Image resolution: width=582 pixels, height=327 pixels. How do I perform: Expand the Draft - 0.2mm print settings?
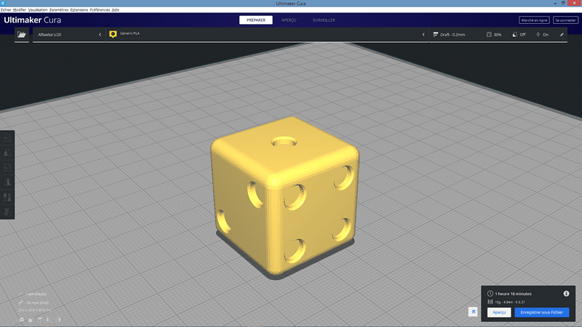click(498, 34)
